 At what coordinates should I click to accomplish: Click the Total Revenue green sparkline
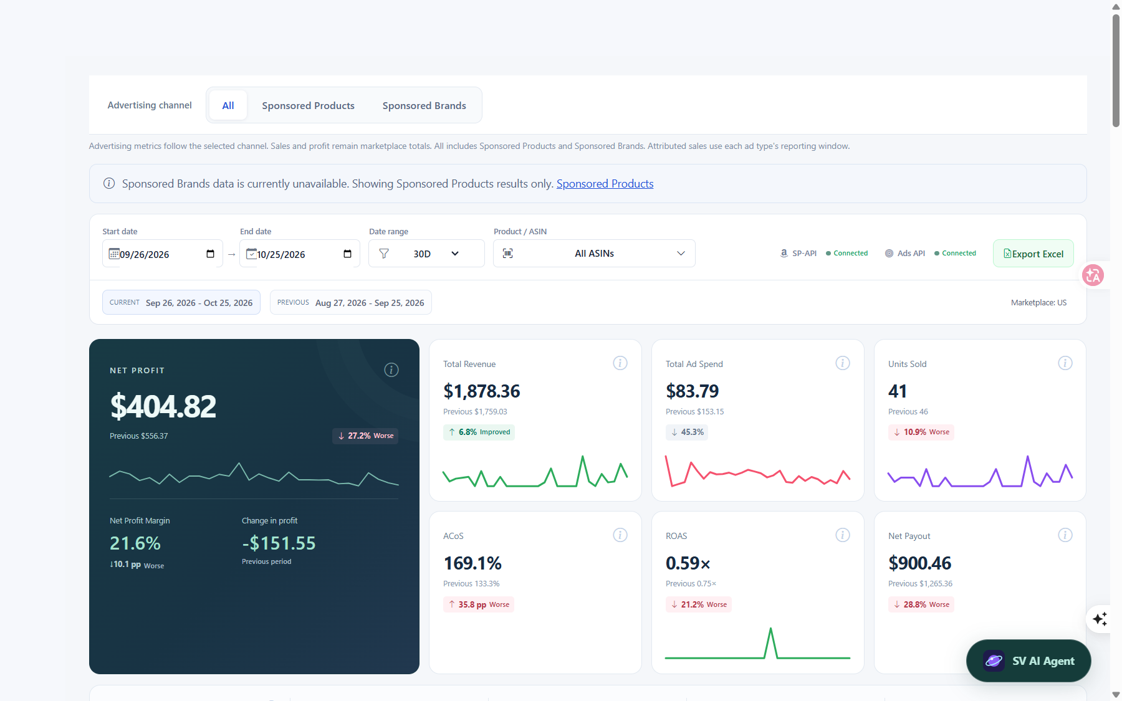tap(535, 472)
